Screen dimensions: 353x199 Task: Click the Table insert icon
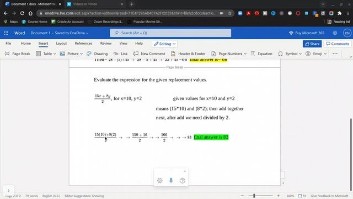point(38,54)
